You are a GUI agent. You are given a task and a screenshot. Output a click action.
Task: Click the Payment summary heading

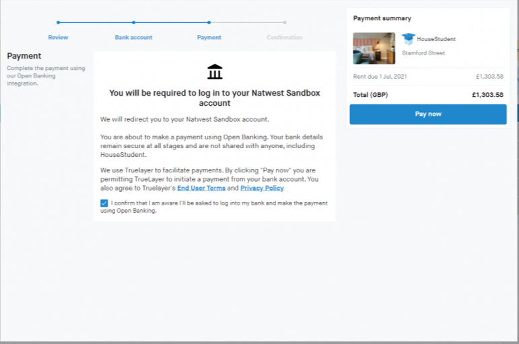point(382,18)
